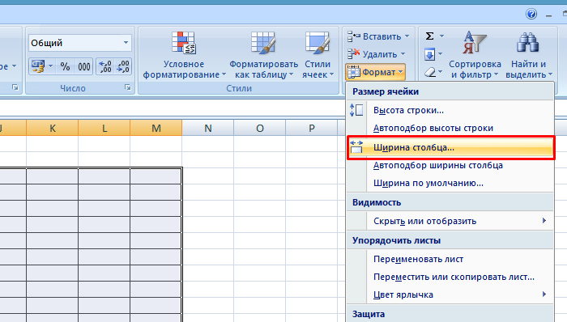The width and height of the screenshot is (567, 322).
Task: Open Excel help question mark
Action: coord(531,14)
